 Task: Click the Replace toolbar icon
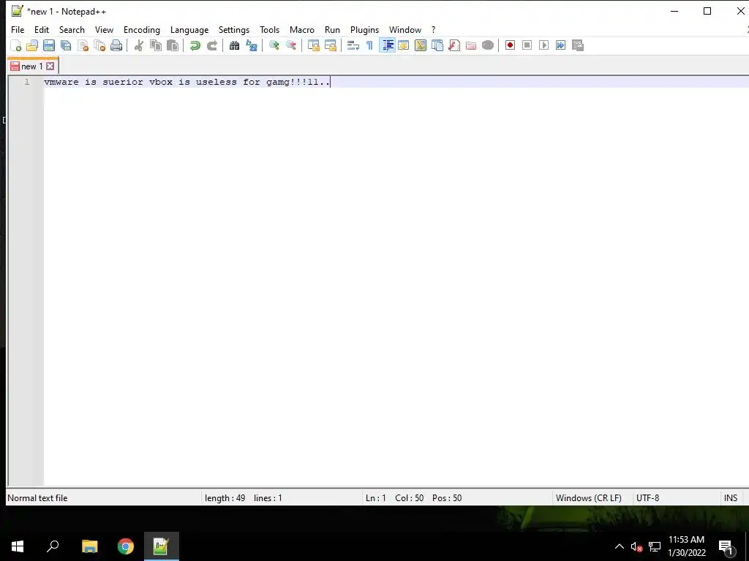252,45
